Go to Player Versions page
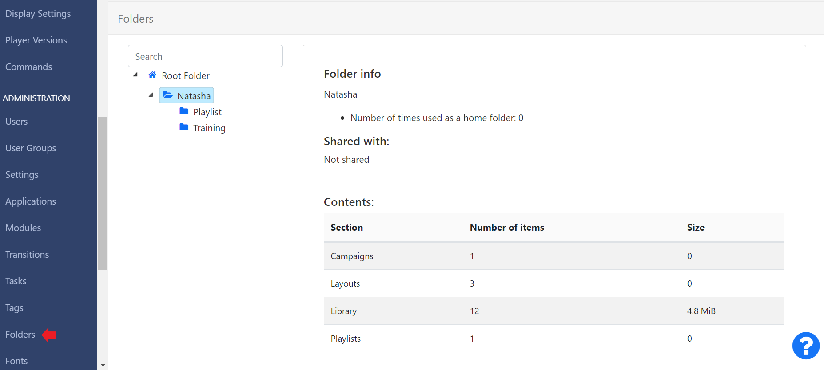 (x=36, y=40)
